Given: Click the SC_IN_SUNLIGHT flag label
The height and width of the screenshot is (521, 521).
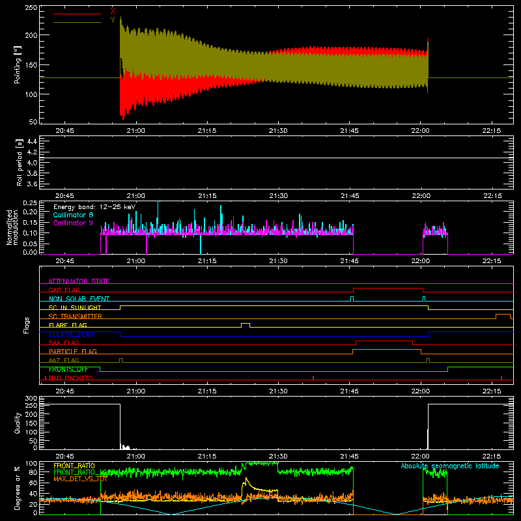Looking at the screenshot, I should coord(75,307).
